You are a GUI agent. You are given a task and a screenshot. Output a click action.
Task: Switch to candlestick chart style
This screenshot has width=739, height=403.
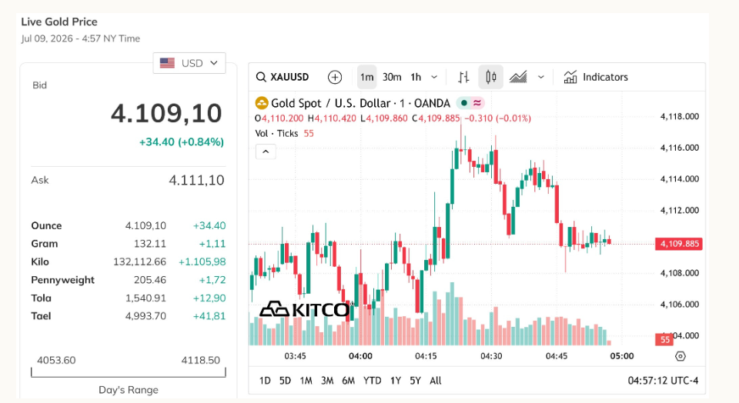[490, 77]
